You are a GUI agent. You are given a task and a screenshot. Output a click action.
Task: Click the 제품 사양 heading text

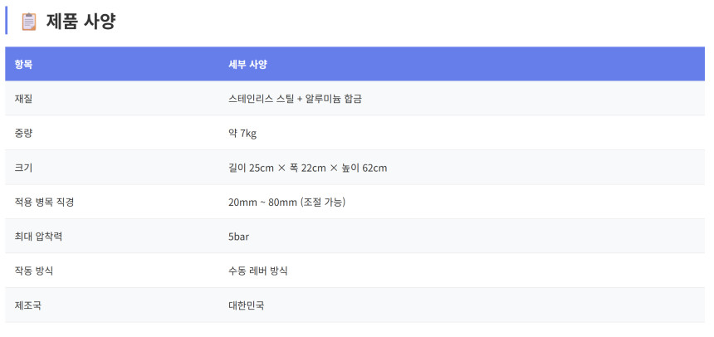pos(81,22)
